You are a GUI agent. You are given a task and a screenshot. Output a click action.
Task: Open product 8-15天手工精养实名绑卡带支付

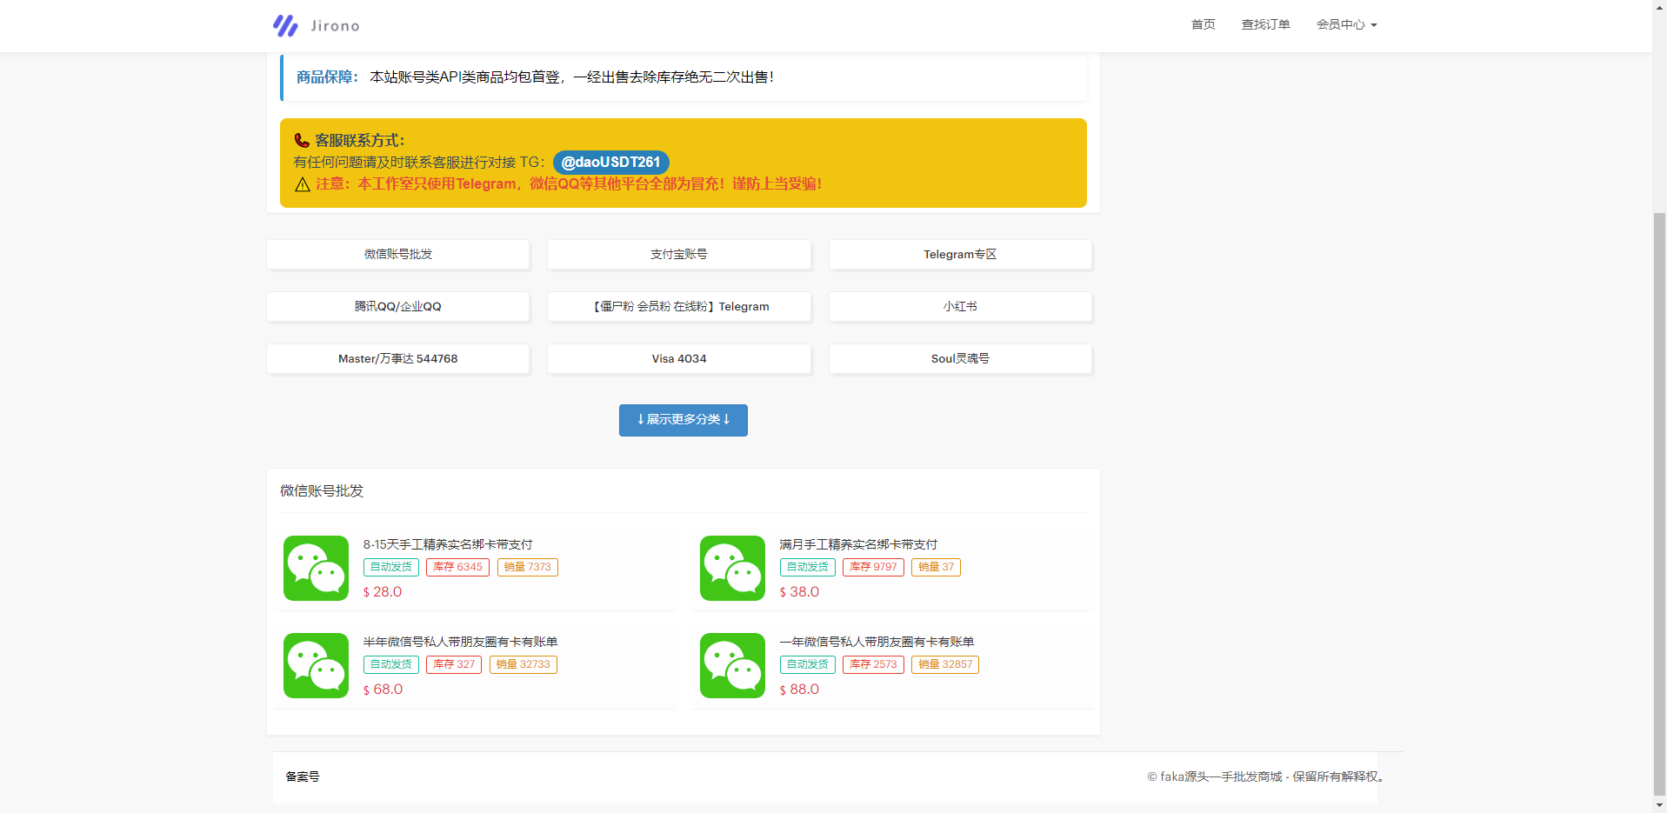point(448,544)
